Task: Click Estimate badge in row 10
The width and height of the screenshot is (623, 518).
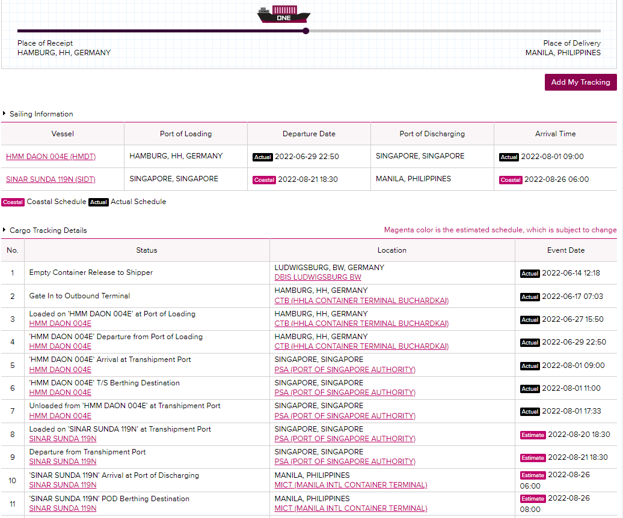Action: 533,475
